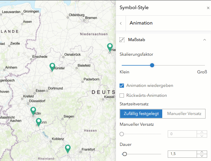The height and width of the screenshot is (161, 211).
Task: Click the Hessen region label
Action: click(x=90, y=131)
